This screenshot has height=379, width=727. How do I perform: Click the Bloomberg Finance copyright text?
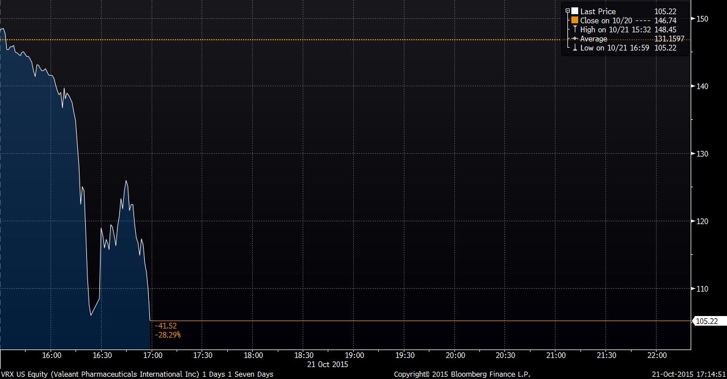pos(462,374)
